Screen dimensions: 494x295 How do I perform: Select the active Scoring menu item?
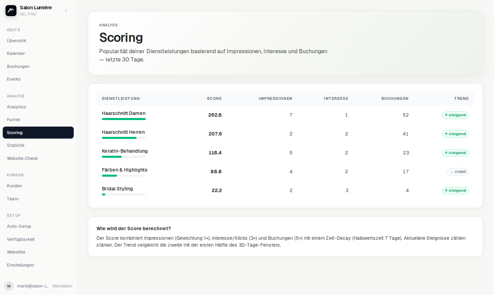(38, 133)
